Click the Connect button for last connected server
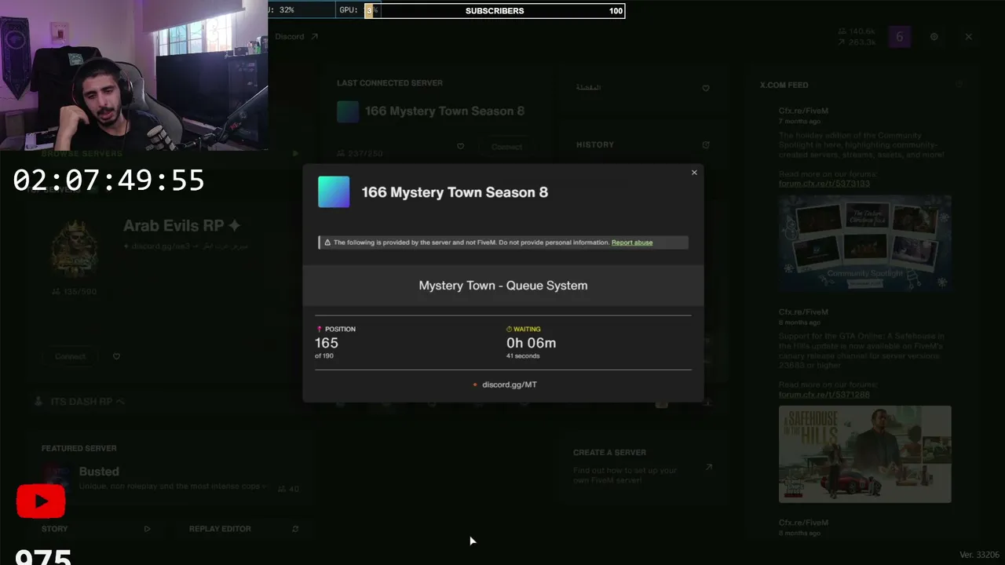The width and height of the screenshot is (1005, 565). point(506,147)
